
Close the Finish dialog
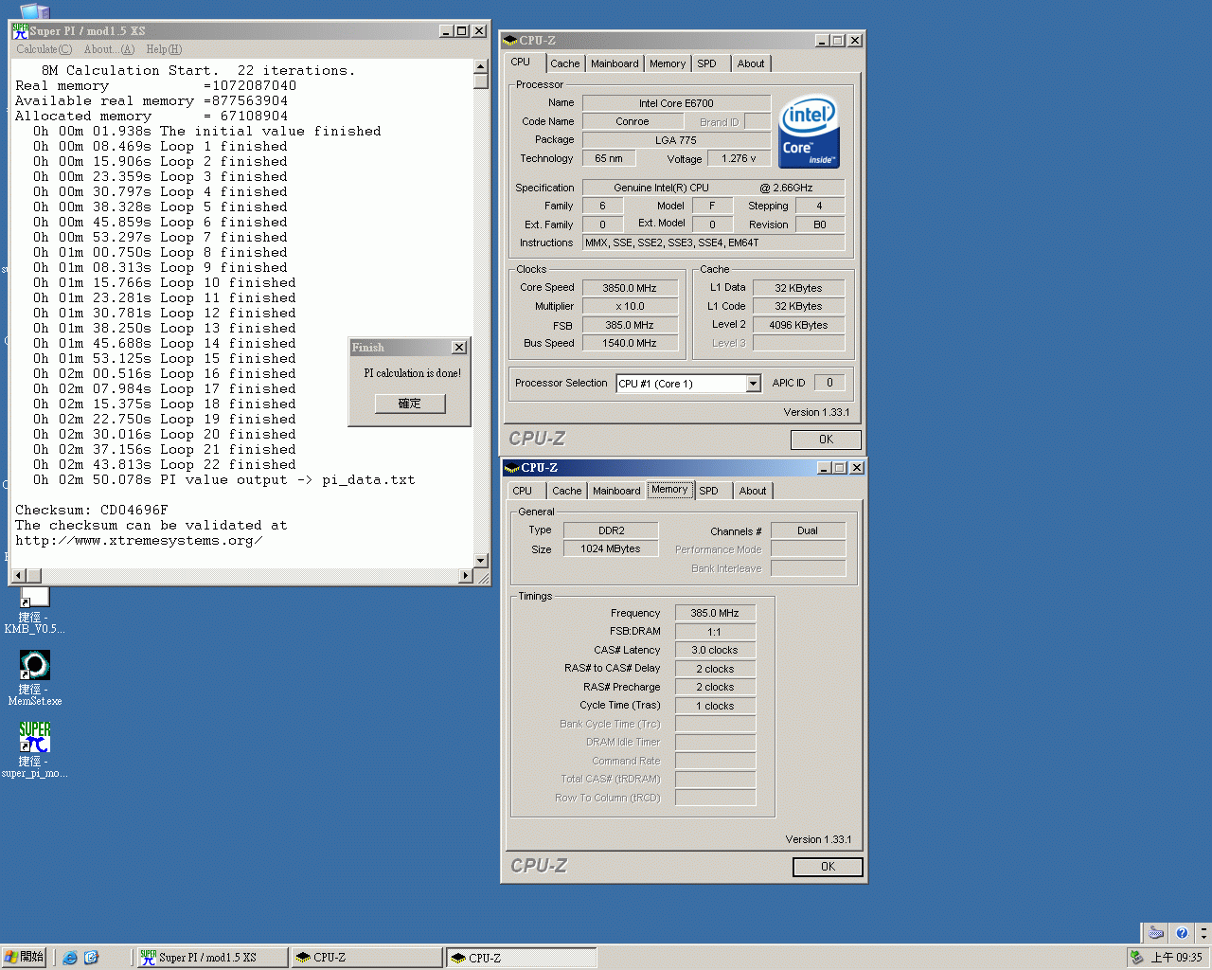click(459, 348)
